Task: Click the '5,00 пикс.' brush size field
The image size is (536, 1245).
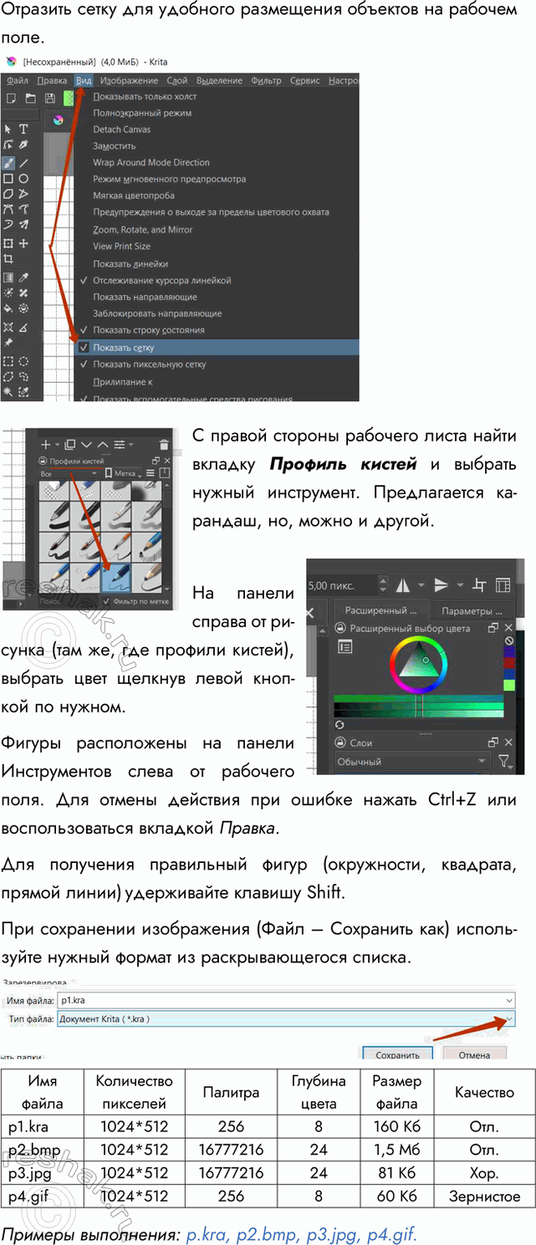Action: (x=348, y=584)
